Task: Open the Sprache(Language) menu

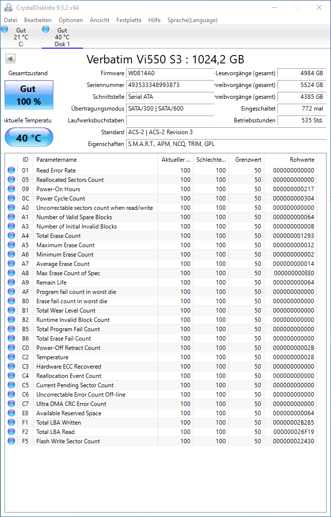Action: coord(193,20)
